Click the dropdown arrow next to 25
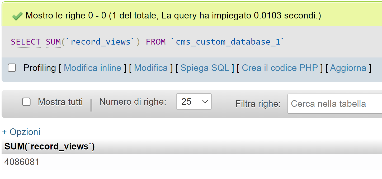Screen dimensions: 382x179 pyautogui.click(x=205, y=102)
